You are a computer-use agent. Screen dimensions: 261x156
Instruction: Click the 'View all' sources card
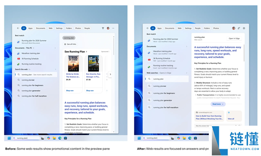(x=234, y=116)
